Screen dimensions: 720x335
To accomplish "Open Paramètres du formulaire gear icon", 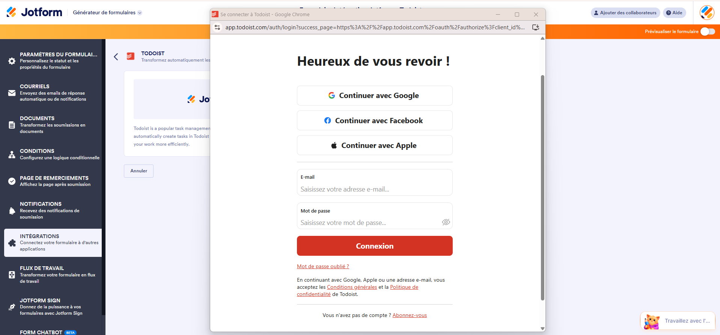I will [x=12, y=61].
